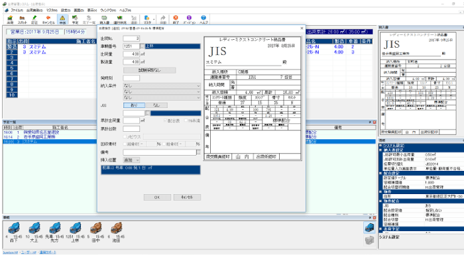
Task: Open the first 納入条件 dropdown
Action: 162,86
